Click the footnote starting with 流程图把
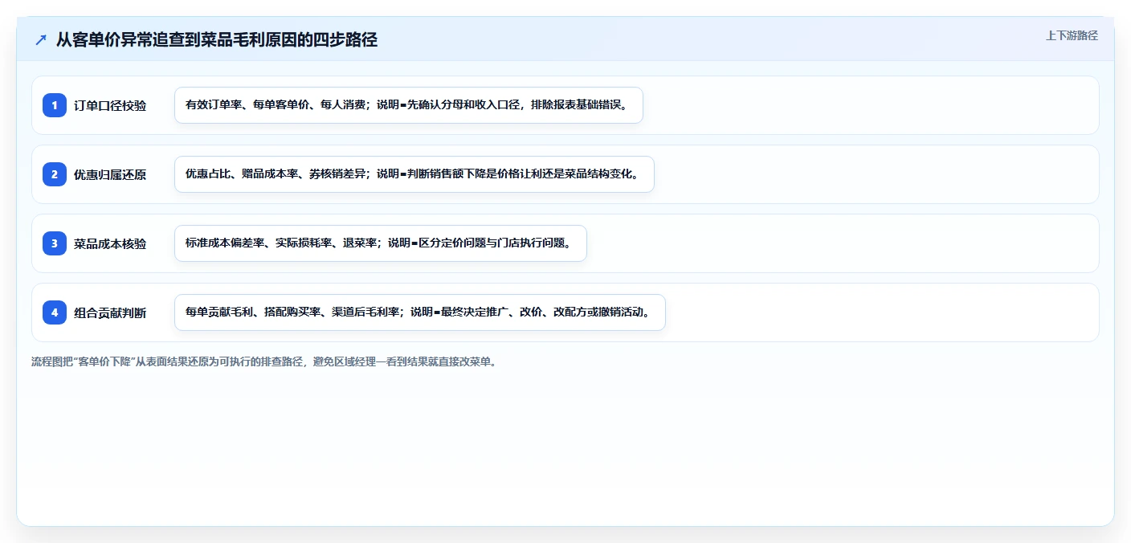Image resolution: width=1131 pixels, height=543 pixels. (x=264, y=361)
